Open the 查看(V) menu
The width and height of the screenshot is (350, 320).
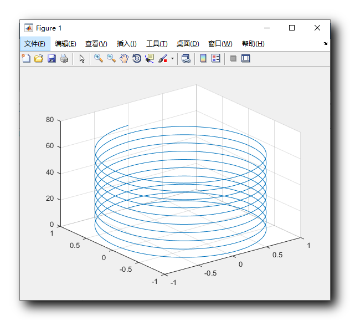pos(96,44)
